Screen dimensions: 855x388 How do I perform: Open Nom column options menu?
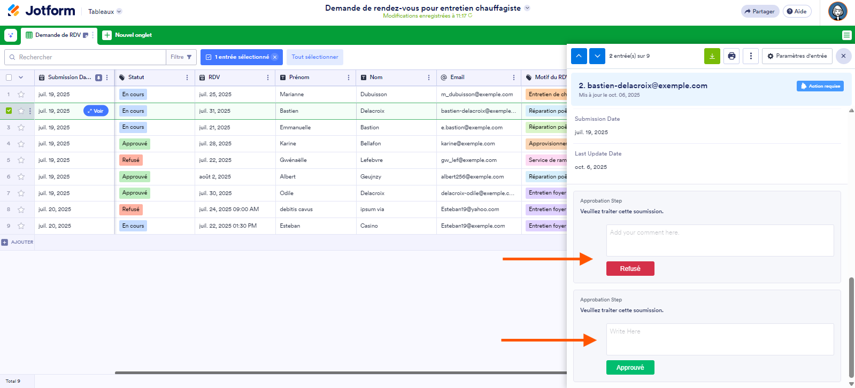pos(429,77)
